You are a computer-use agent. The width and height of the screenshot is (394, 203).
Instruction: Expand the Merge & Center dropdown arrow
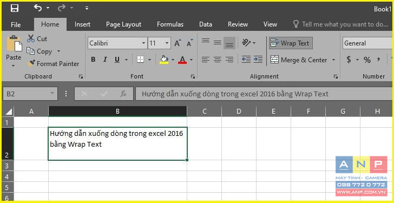click(334, 60)
